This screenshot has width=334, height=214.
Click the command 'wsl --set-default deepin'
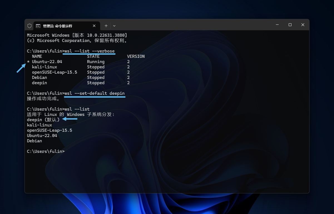pyautogui.click(x=95, y=93)
